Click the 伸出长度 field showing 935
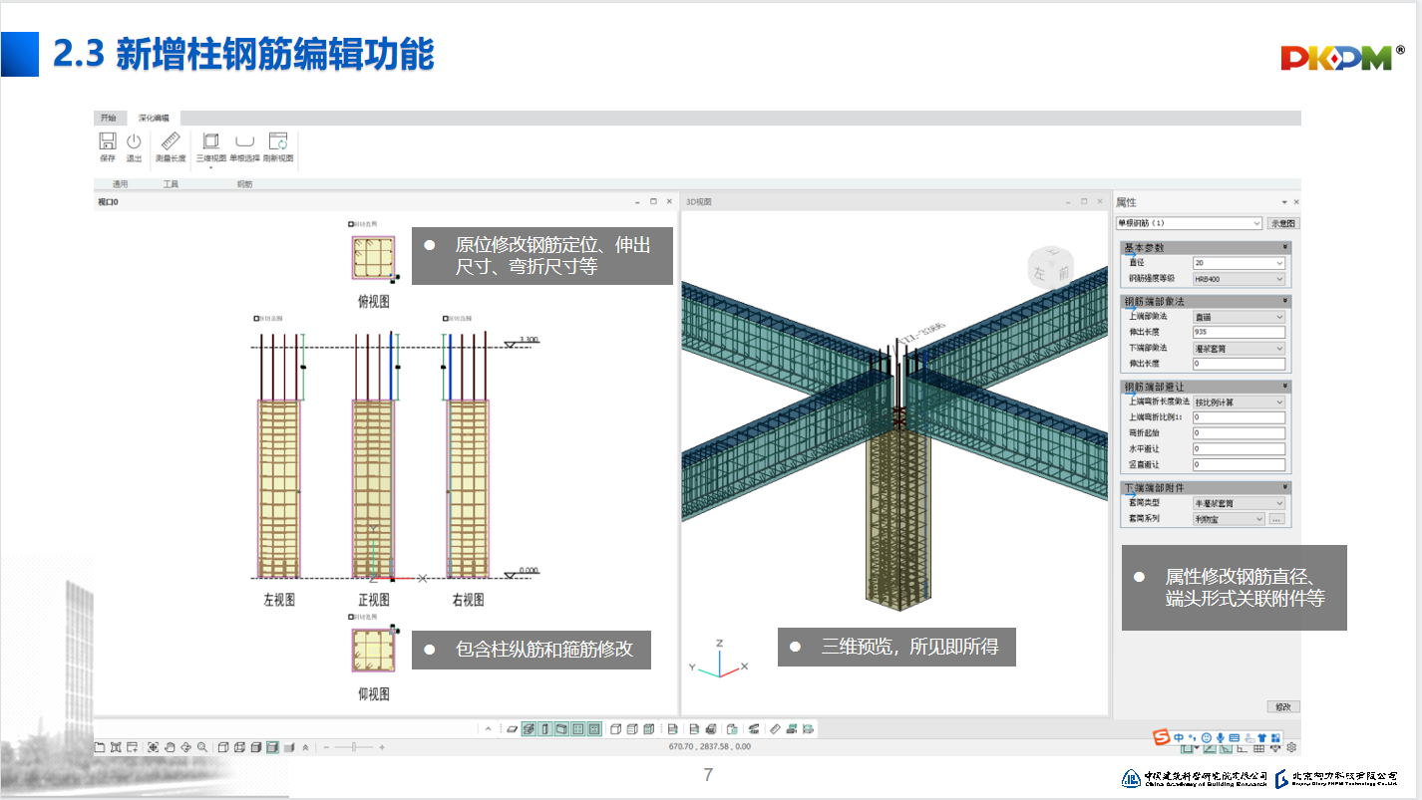Image resolution: width=1422 pixels, height=800 pixels. [x=1239, y=333]
